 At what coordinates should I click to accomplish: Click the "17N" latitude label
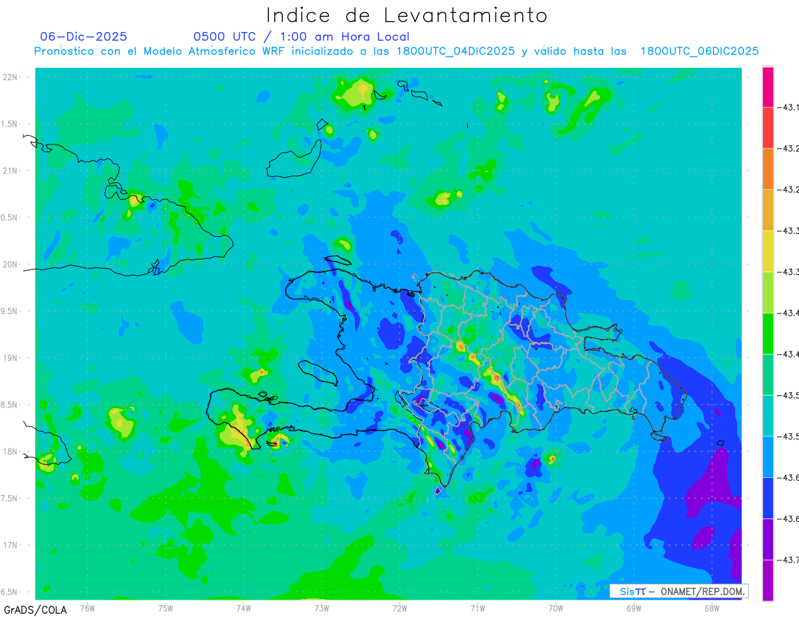pyautogui.click(x=11, y=545)
